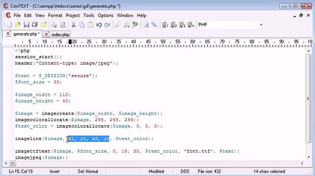Click 'Ln 15, Col 19' in status bar

21,172
